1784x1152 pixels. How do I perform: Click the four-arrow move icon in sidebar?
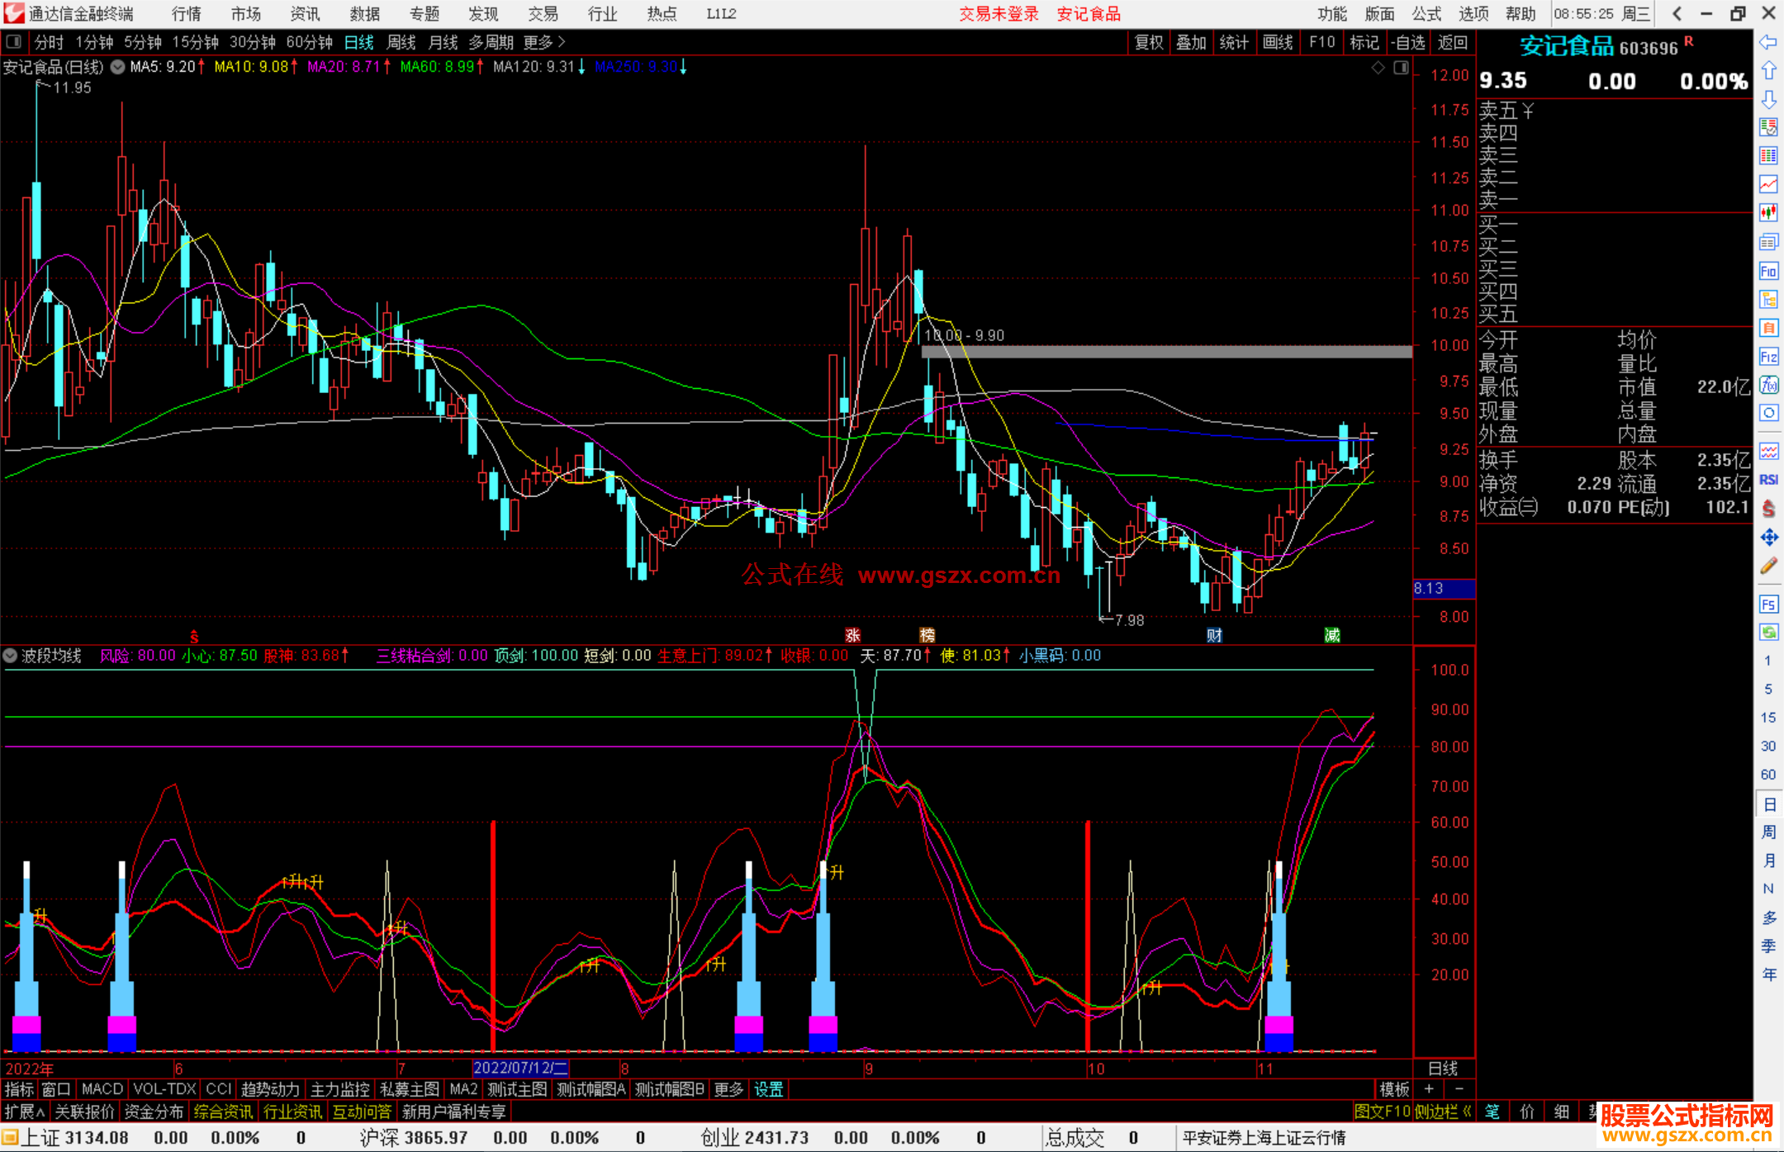tap(1768, 538)
